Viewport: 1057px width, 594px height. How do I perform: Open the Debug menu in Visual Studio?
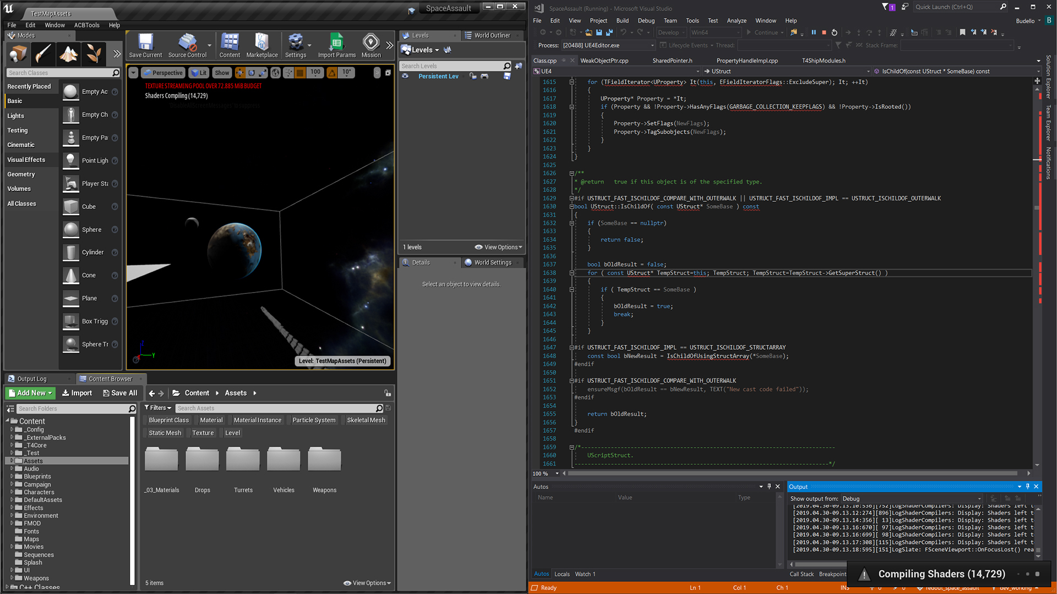tap(646, 20)
